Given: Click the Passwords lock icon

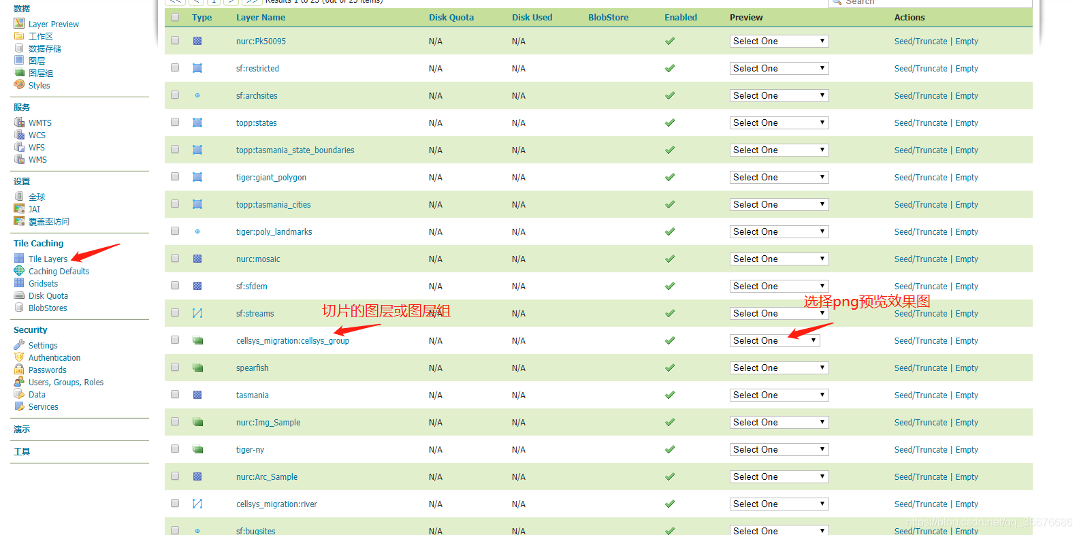Looking at the screenshot, I should point(19,370).
